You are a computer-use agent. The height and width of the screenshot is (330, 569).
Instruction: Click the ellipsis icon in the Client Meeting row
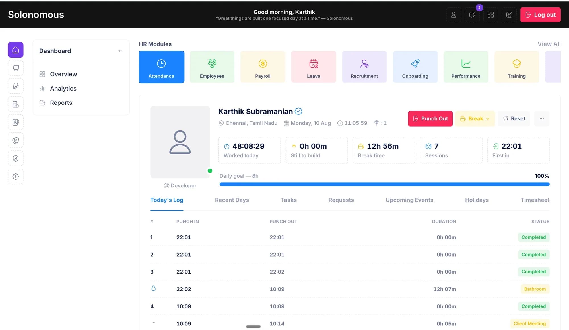pos(153,323)
